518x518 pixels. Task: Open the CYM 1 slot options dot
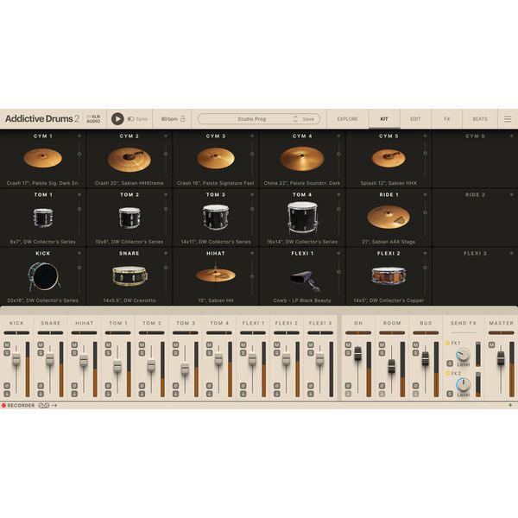pyautogui.click(x=79, y=136)
